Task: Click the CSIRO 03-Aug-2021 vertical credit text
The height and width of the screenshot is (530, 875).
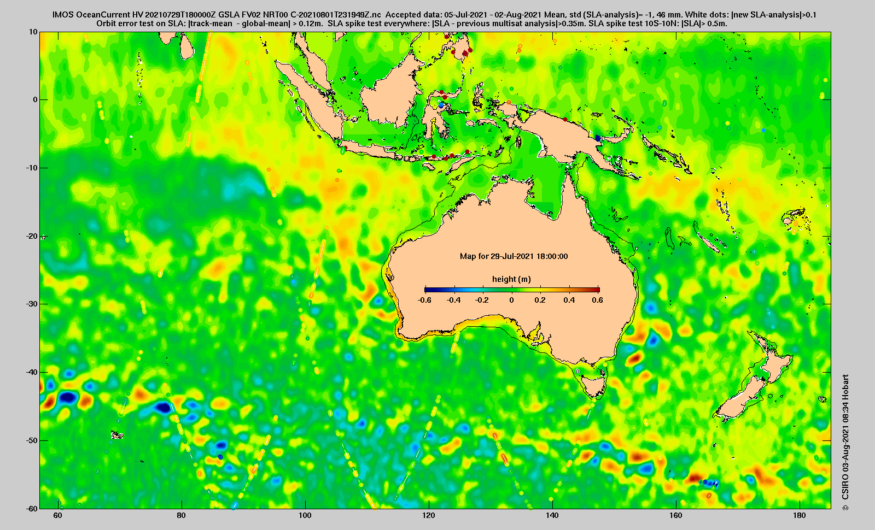Action: (845, 443)
